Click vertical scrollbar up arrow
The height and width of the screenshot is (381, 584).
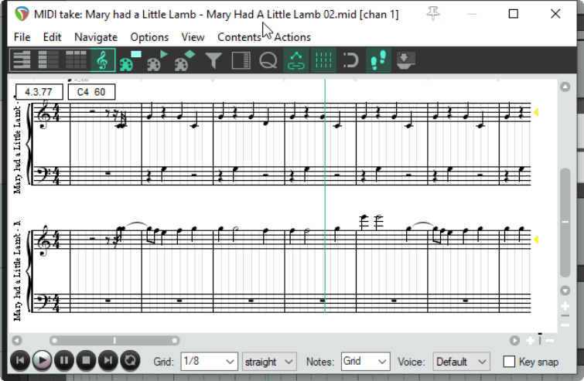(565, 87)
